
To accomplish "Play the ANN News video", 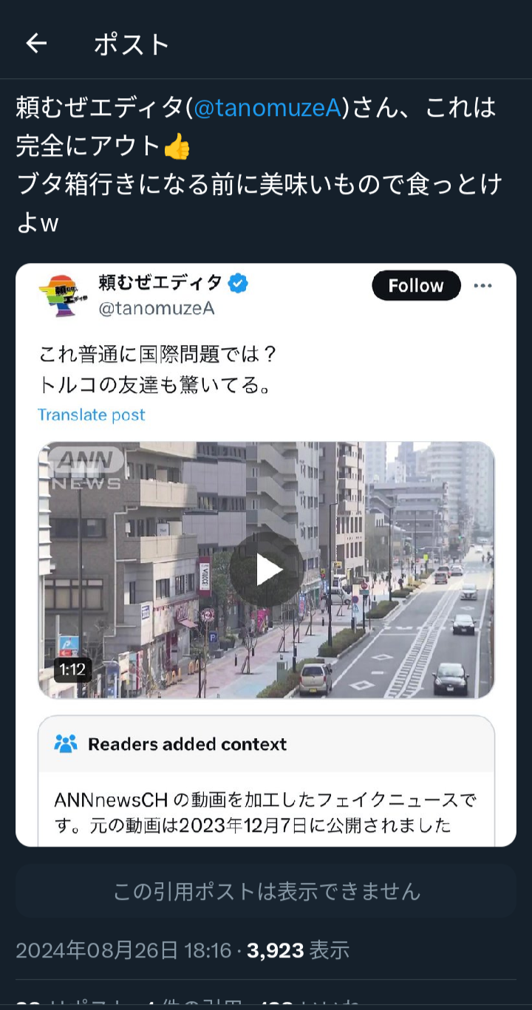I will pyautogui.click(x=266, y=570).
